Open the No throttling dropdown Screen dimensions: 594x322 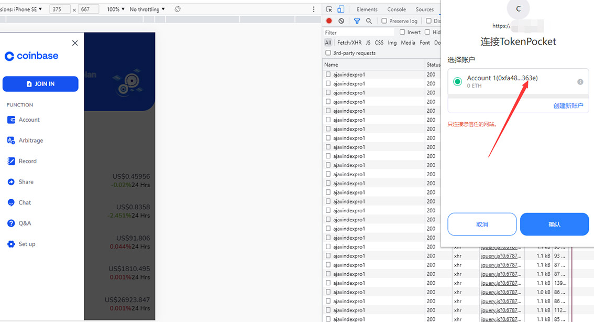click(147, 9)
